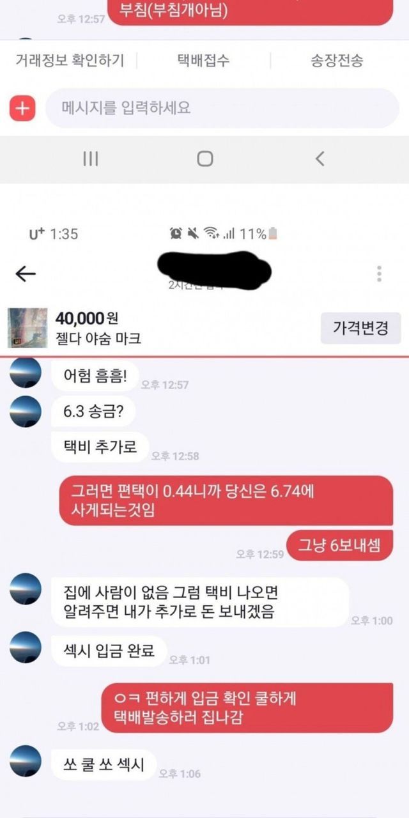Tap the red plus attachment icon
The width and height of the screenshot is (409, 818).
tap(22, 108)
